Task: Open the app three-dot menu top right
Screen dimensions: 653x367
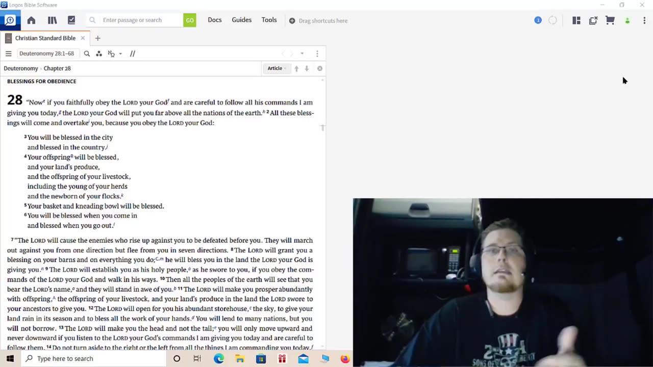Action: click(x=644, y=20)
